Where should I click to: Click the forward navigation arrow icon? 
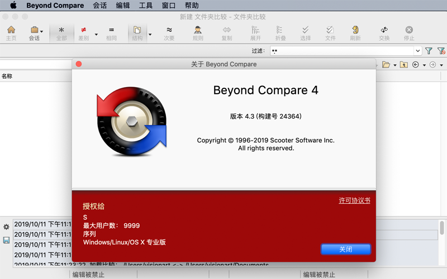click(x=432, y=65)
